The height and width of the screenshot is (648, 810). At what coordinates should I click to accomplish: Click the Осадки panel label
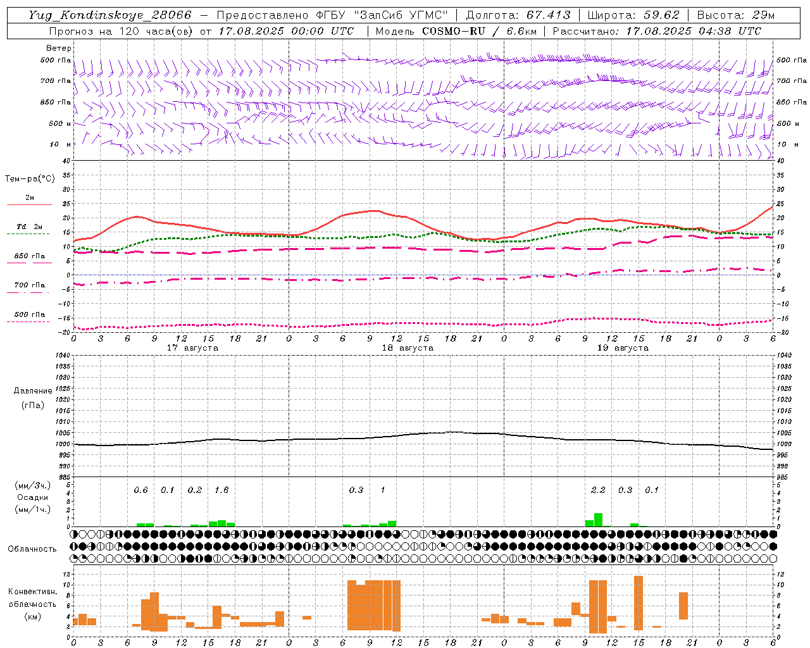[32, 497]
